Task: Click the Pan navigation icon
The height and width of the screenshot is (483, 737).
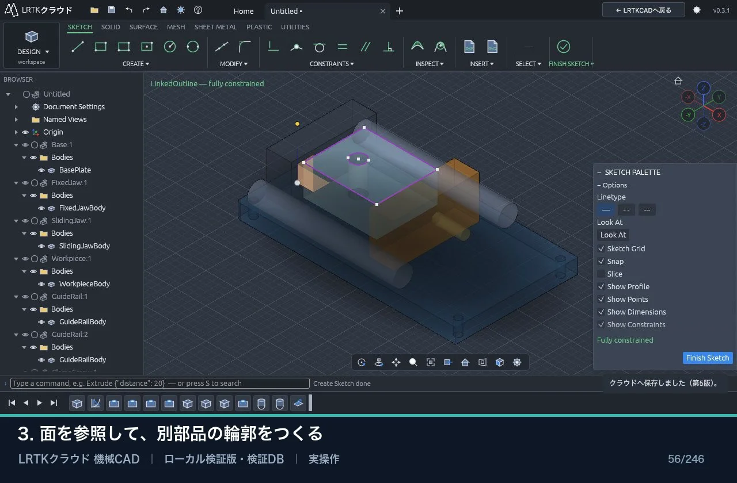Action: coord(396,362)
